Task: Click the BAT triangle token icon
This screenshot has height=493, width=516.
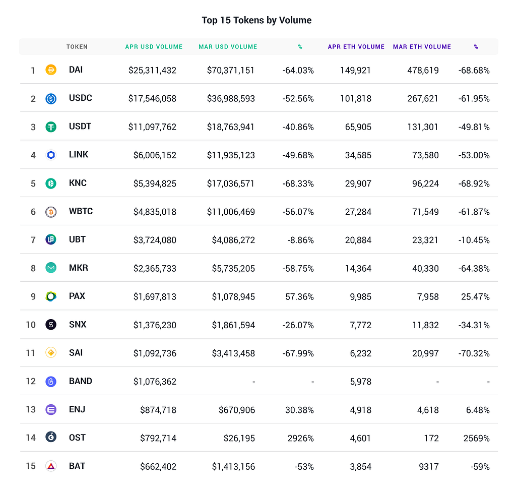Action: (51, 466)
